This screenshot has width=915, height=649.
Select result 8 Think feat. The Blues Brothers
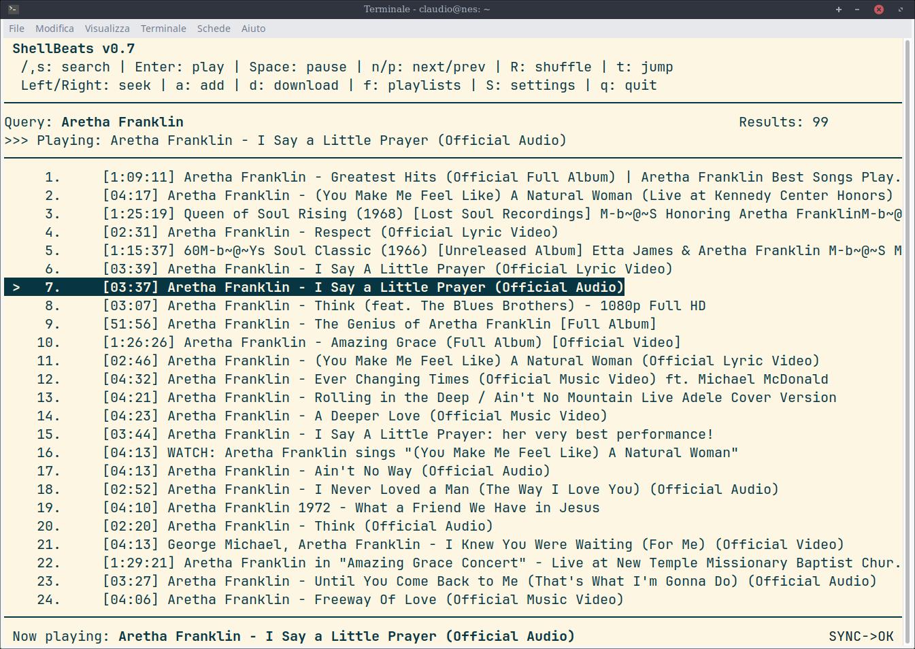453,306
